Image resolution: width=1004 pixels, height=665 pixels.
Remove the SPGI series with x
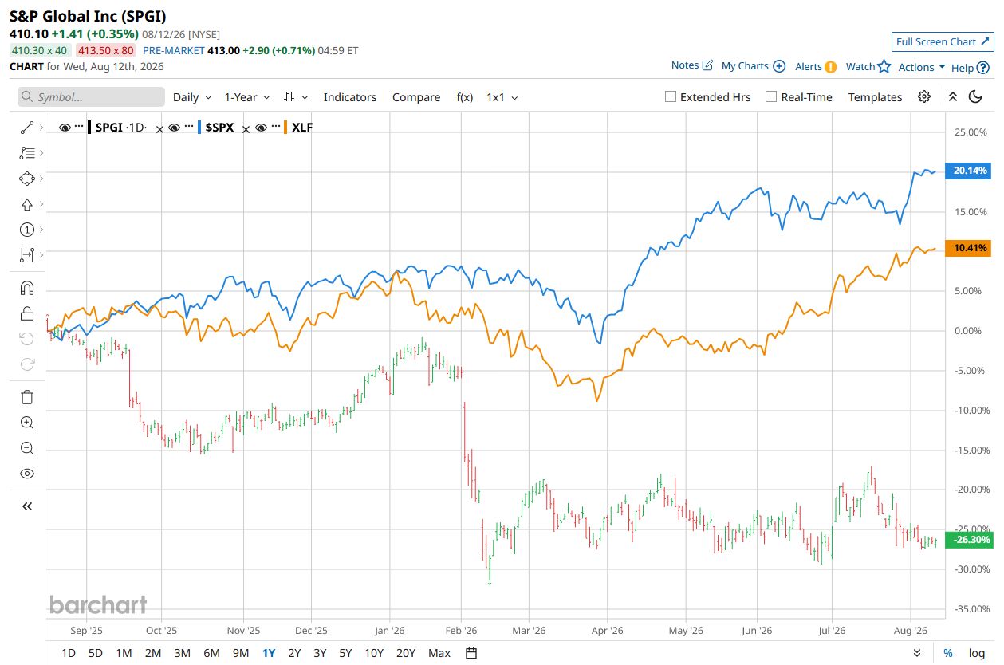coord(159,128)
